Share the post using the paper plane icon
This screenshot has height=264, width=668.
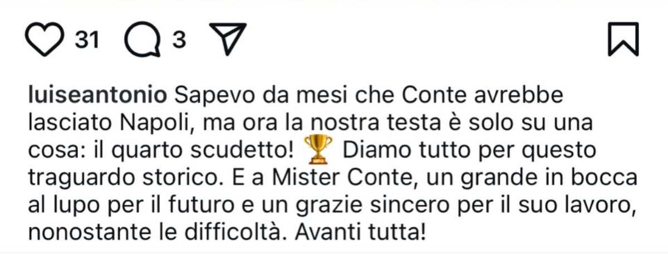click(x=227, y=39)
